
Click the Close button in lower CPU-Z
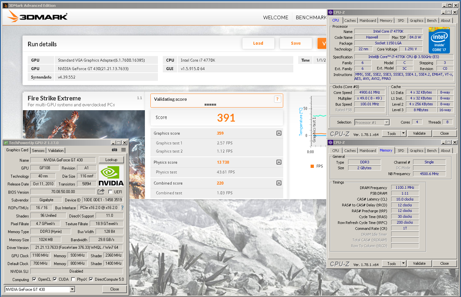[444, 263]
